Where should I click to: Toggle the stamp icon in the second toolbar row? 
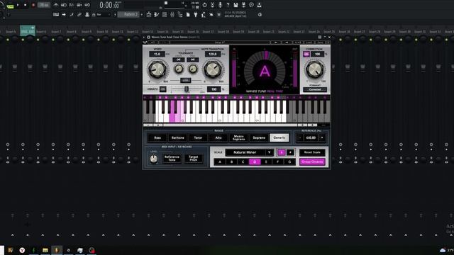(x=87, y=14)
